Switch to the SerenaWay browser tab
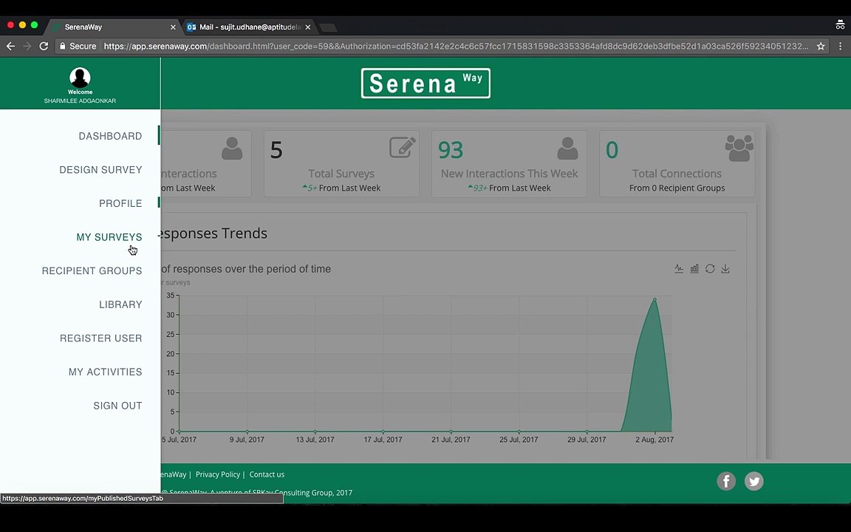 point(114,27)
